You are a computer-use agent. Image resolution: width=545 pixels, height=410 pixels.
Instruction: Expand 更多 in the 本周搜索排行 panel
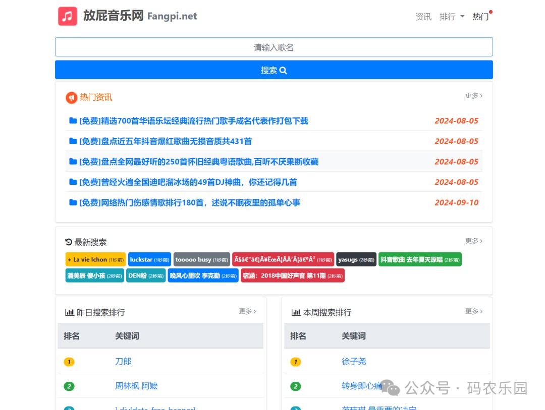point(474,311)
